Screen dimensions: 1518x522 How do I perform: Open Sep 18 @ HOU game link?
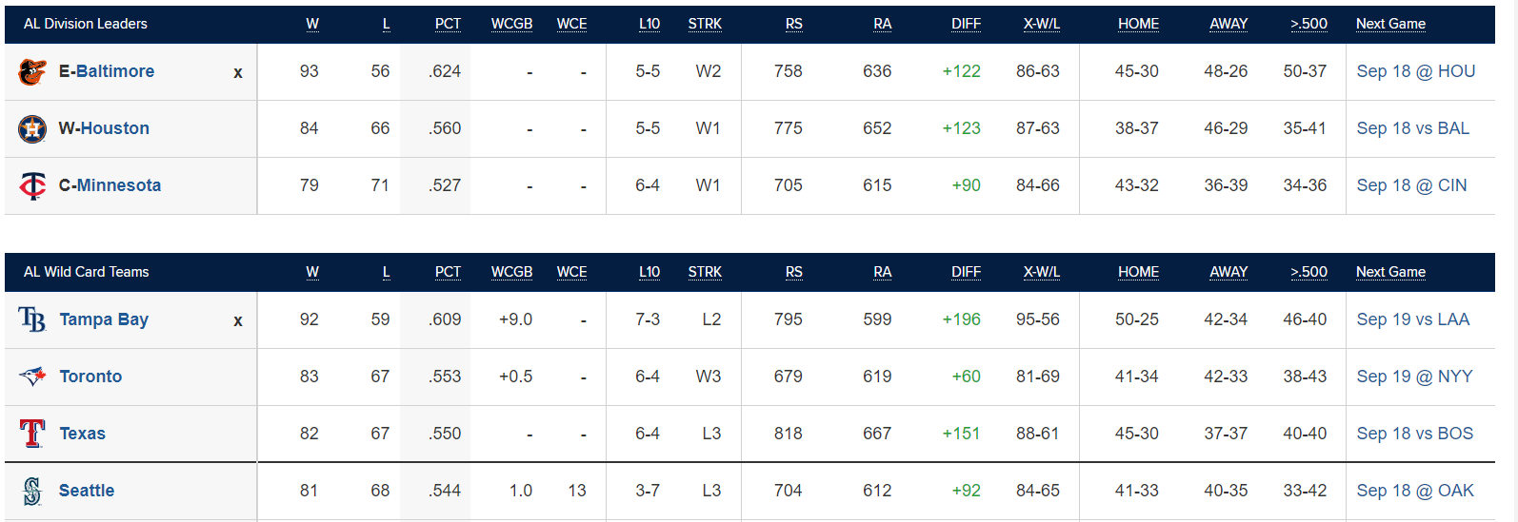point(1416,71)
